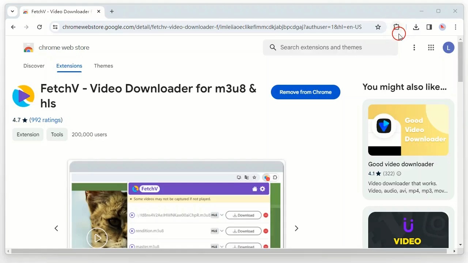This screenshot has height=263, width=468.
Task: Minimize the Chrome window
Action: 422,11
